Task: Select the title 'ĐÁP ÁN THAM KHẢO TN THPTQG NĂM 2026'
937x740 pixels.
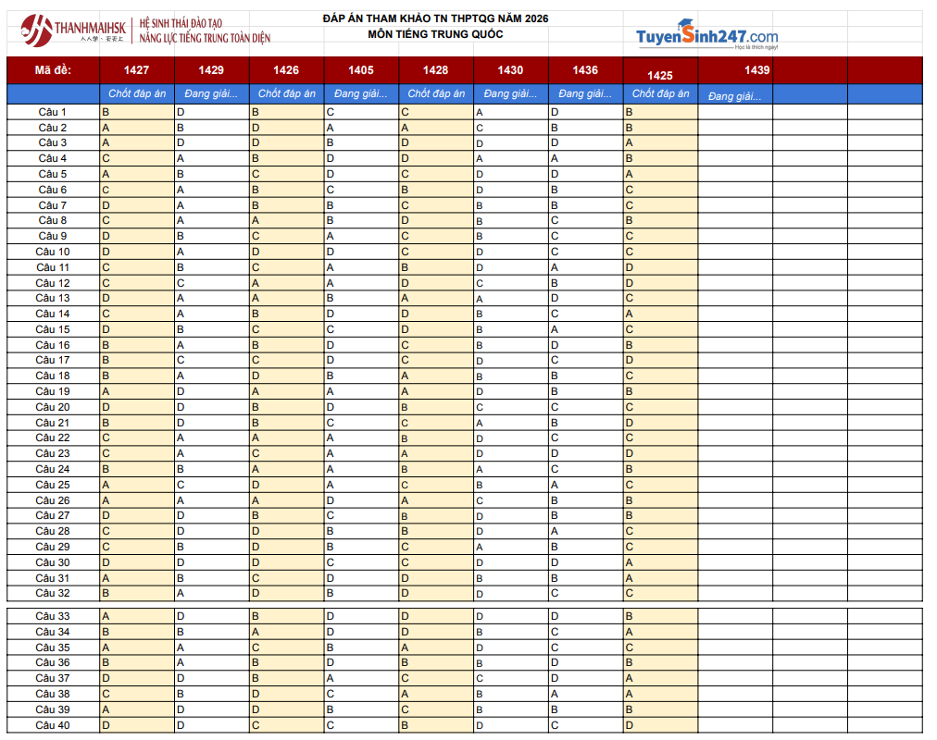Action: pos(436,18)
